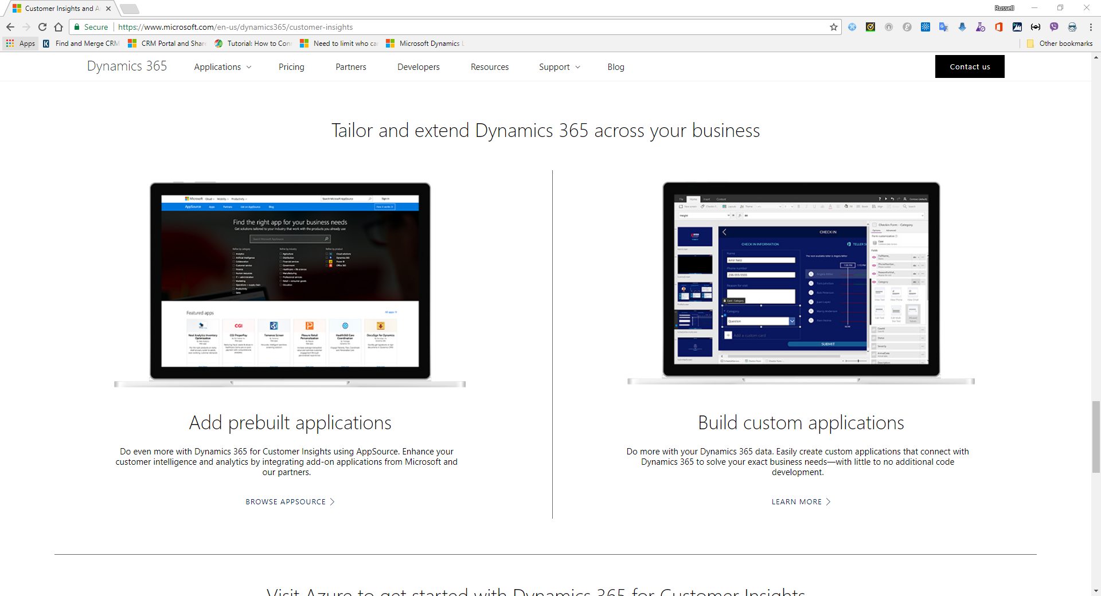Click the green Secure padlock
Viewport: 1101px width, 596px height.
[77, 27]
